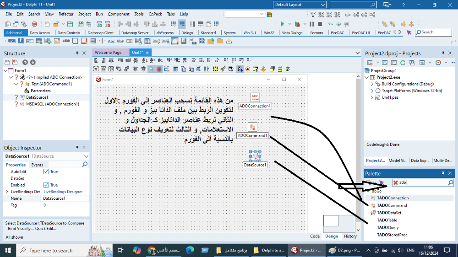Select TADOQuery in the Palette list
458x257 pixels.
click(387, 228)
